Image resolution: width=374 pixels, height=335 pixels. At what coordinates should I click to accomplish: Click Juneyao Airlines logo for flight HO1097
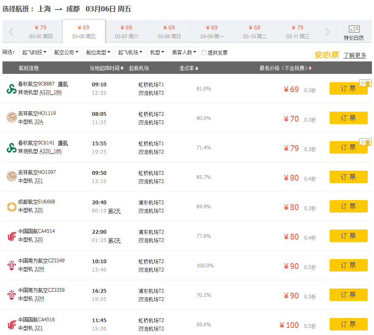tap(12, 176)
